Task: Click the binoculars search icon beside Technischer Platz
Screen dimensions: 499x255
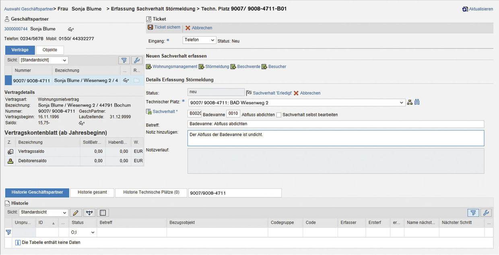Action: pyautogui.click(x=417, y=102)
